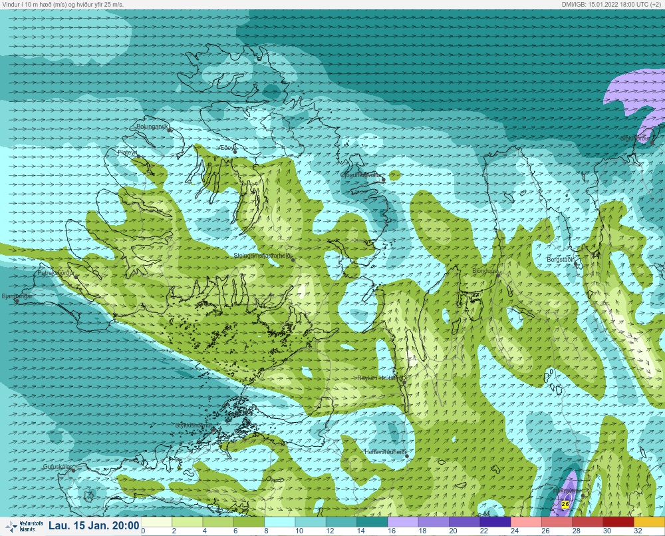Image resolution: width=665 pixels, height=536 pixels.
Task: Click the Flateyri station label
Action: (x=127, y=152)
